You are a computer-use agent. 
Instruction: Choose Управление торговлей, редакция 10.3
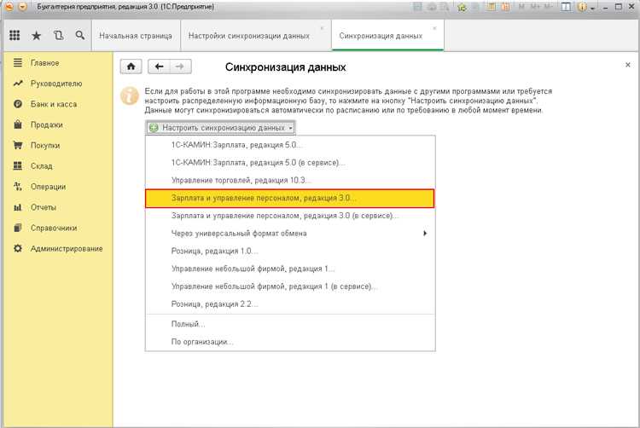pyautogui.click(x=290, y=180)
